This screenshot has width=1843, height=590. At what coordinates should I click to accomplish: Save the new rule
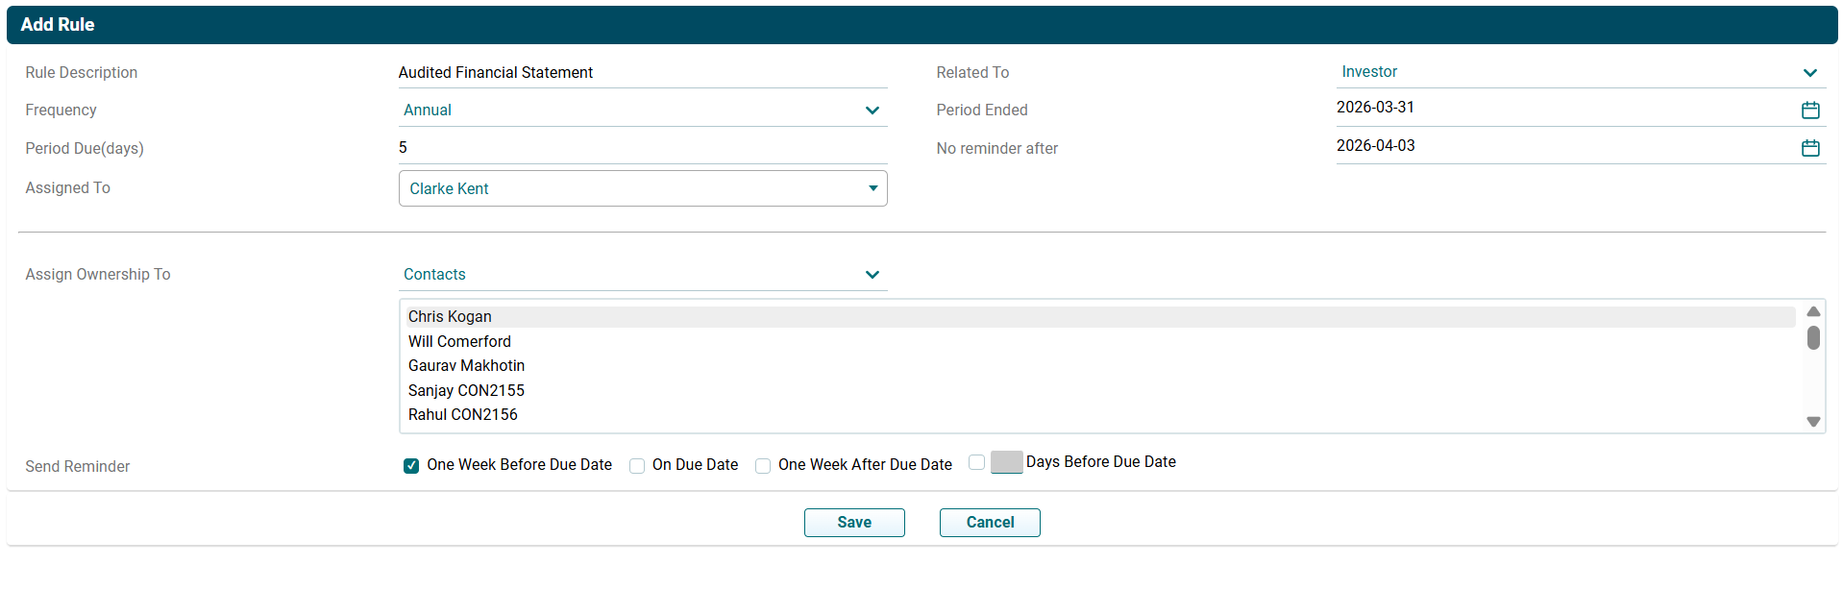click(853, 523)
